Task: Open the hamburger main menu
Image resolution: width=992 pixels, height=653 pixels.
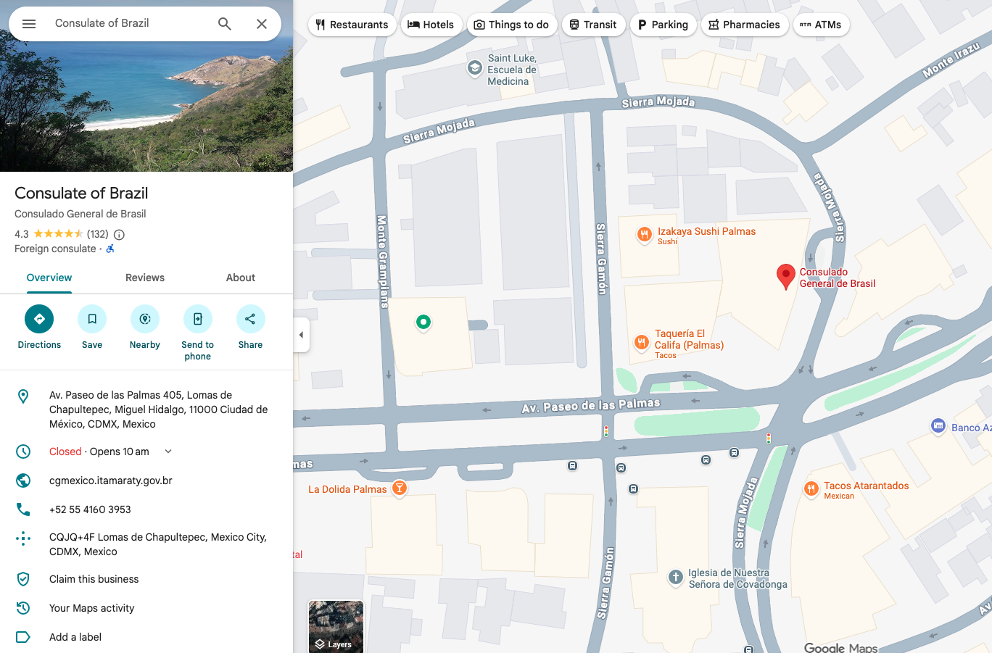Action: tap(29, 24)
